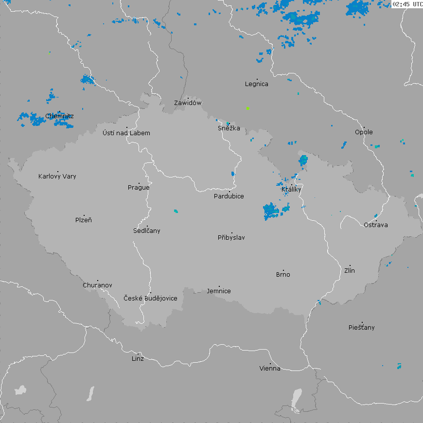Click the Vienna location label
Viewport: 423px width, 423px height.
(x=270, y=369)
